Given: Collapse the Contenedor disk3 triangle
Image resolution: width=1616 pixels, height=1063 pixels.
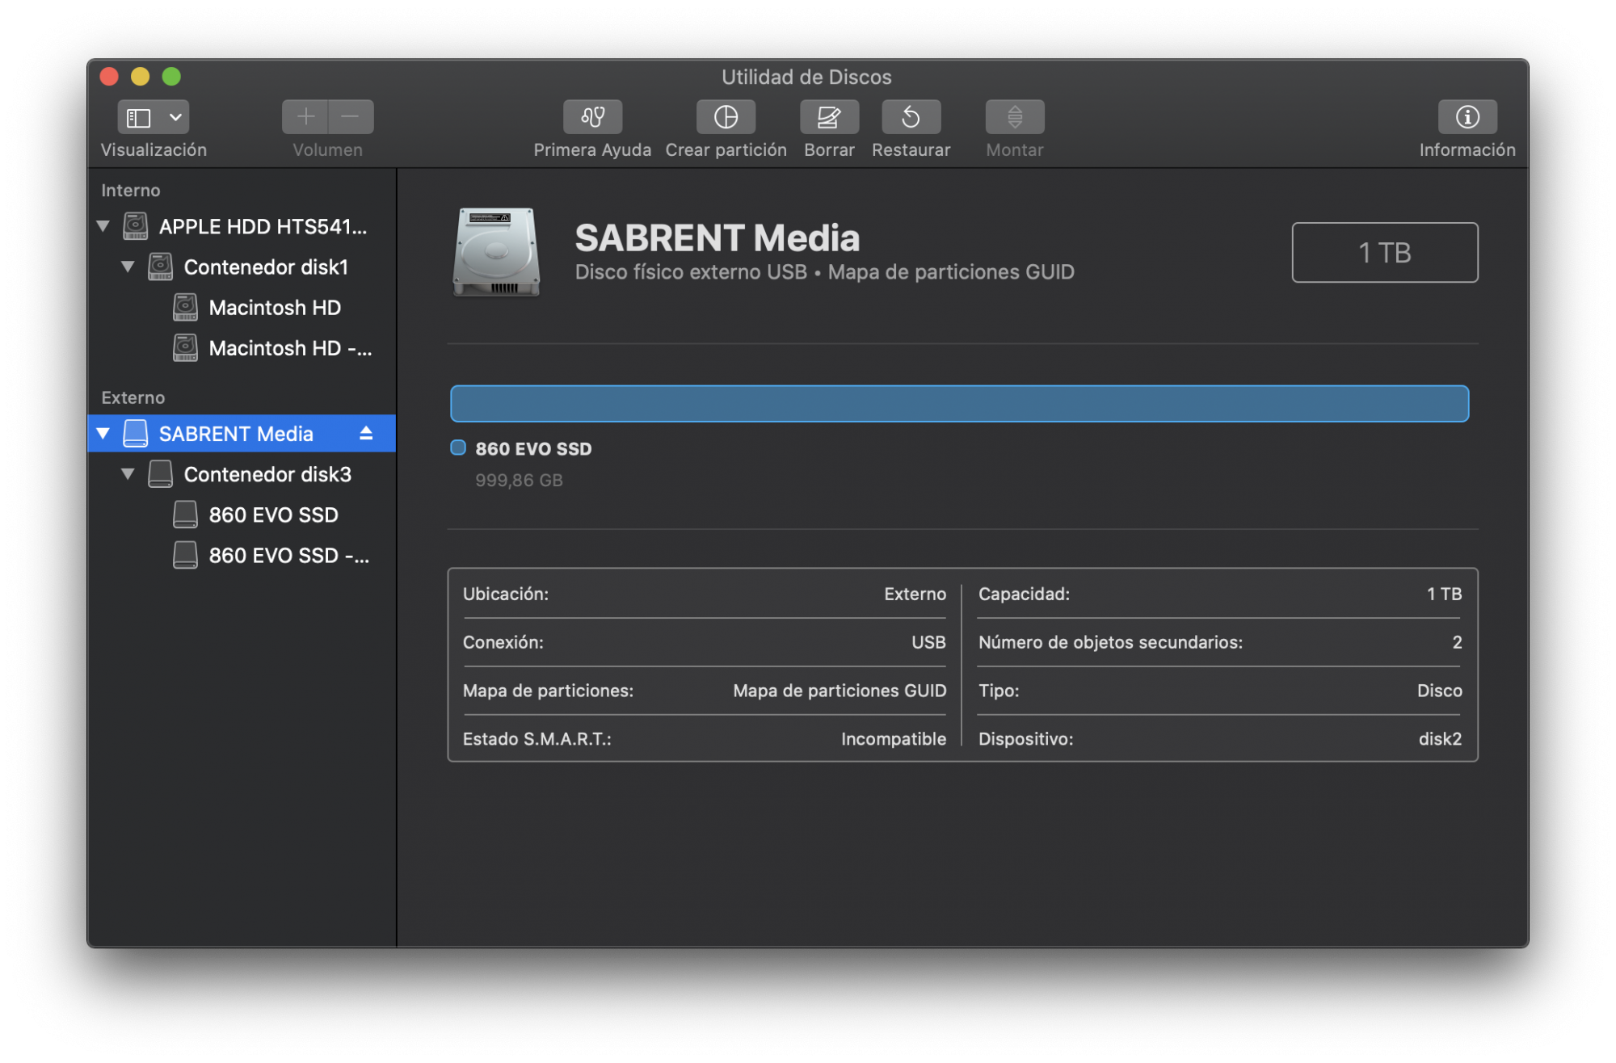Looking at the screenshot, I should coord(128,474).
